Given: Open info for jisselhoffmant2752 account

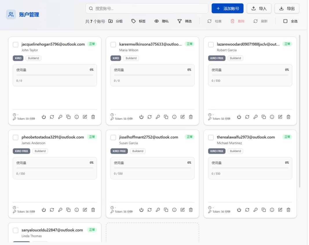Looking at the screenshot, I should click(x=174, y=210).
